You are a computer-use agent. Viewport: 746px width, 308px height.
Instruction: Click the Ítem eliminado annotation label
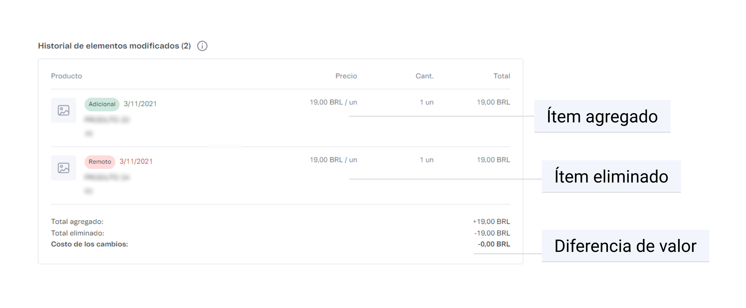(x=611, y=177)
